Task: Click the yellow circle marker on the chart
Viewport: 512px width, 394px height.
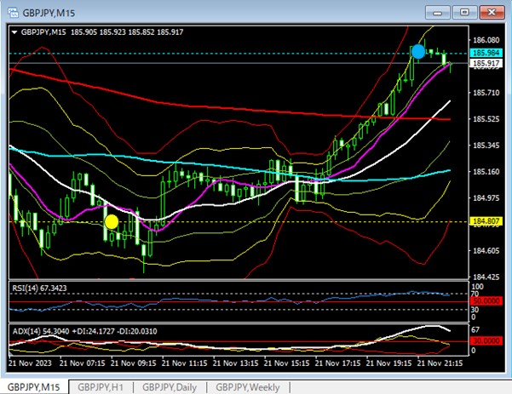Action: [111, 222]
